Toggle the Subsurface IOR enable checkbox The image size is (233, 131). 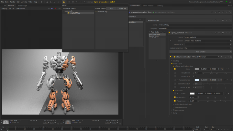tap(175, 83)
